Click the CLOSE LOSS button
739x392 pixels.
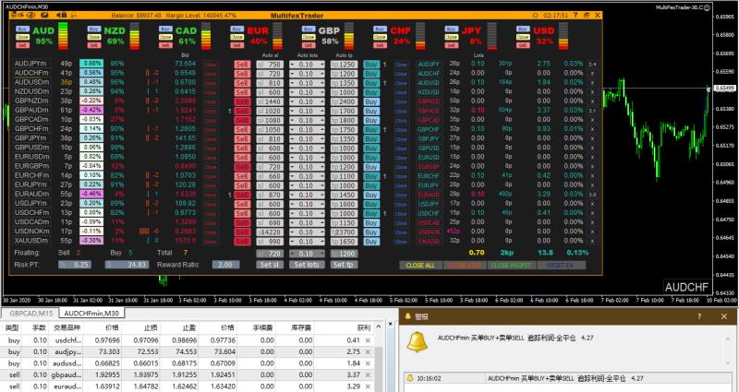click(x=465, y=266)
